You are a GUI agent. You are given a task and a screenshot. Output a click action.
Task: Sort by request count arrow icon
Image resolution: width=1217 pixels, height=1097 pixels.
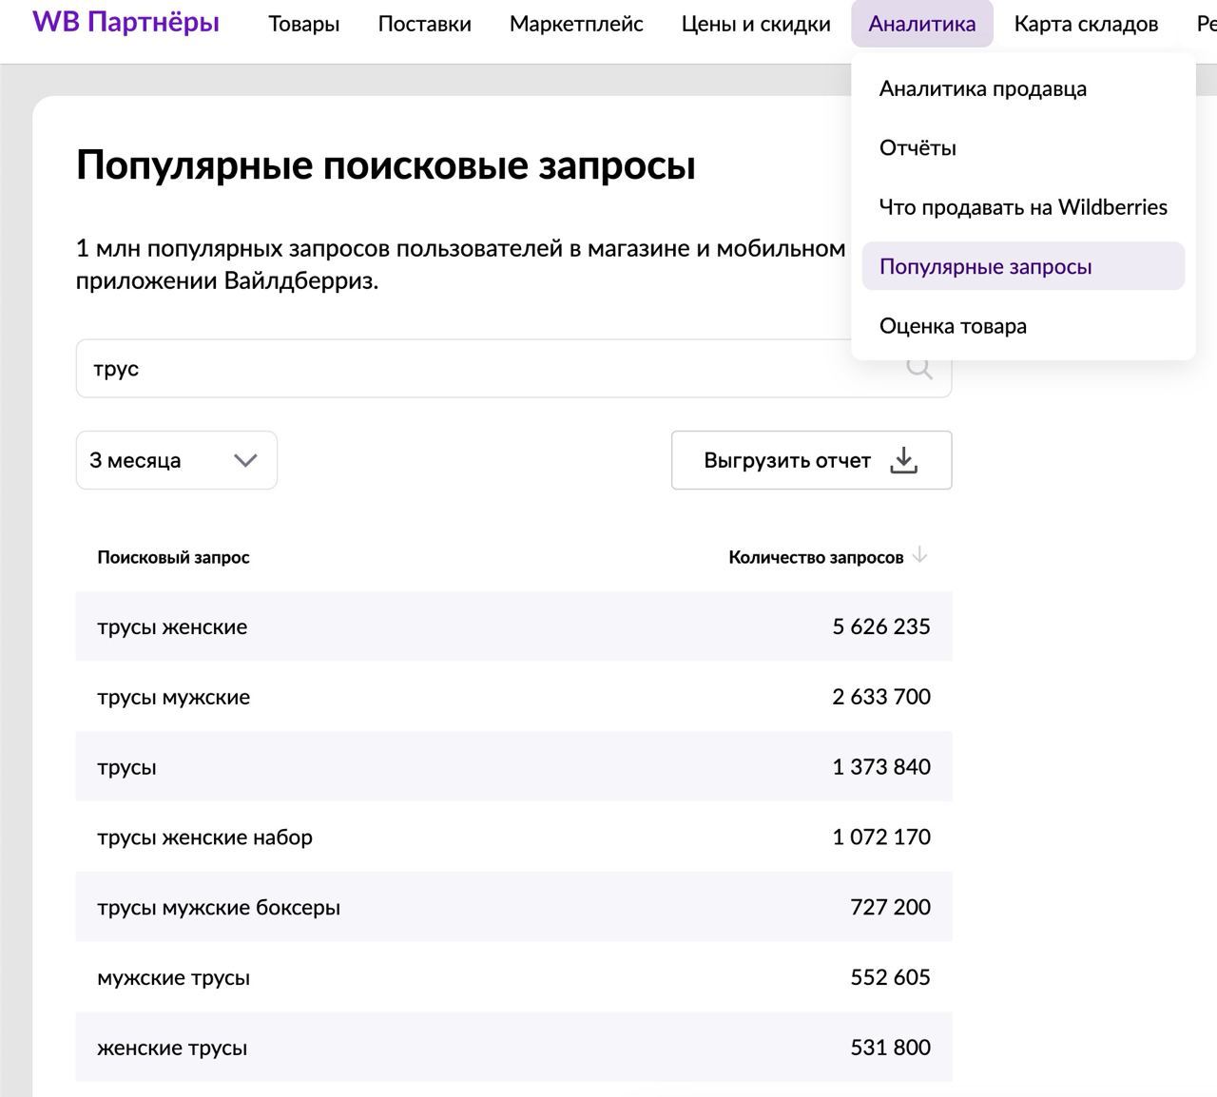pos(919,556)
